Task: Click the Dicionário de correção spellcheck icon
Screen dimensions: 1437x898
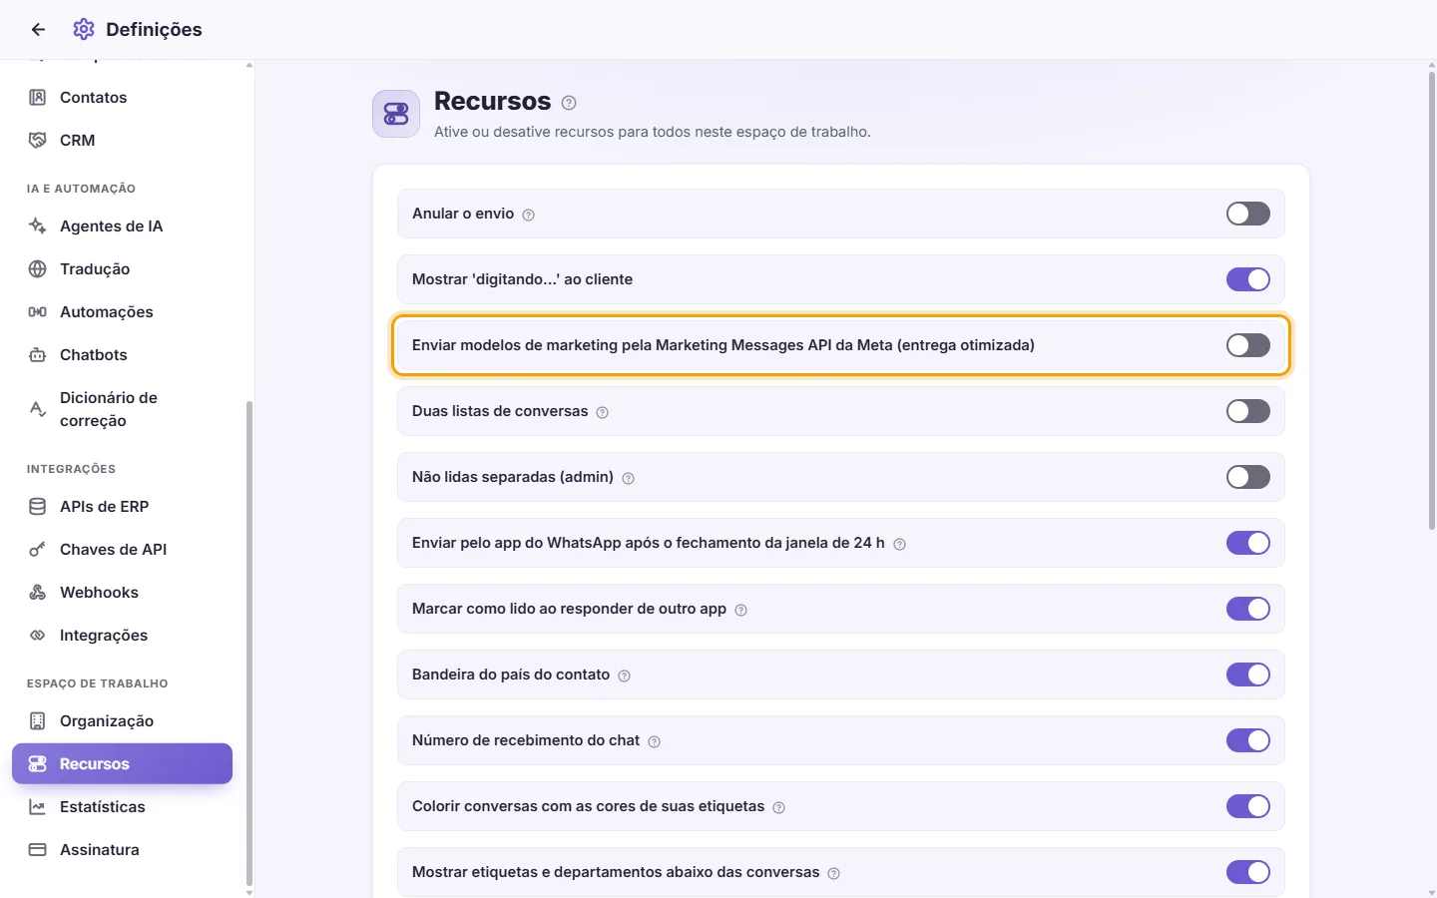Action: point(38,409)
